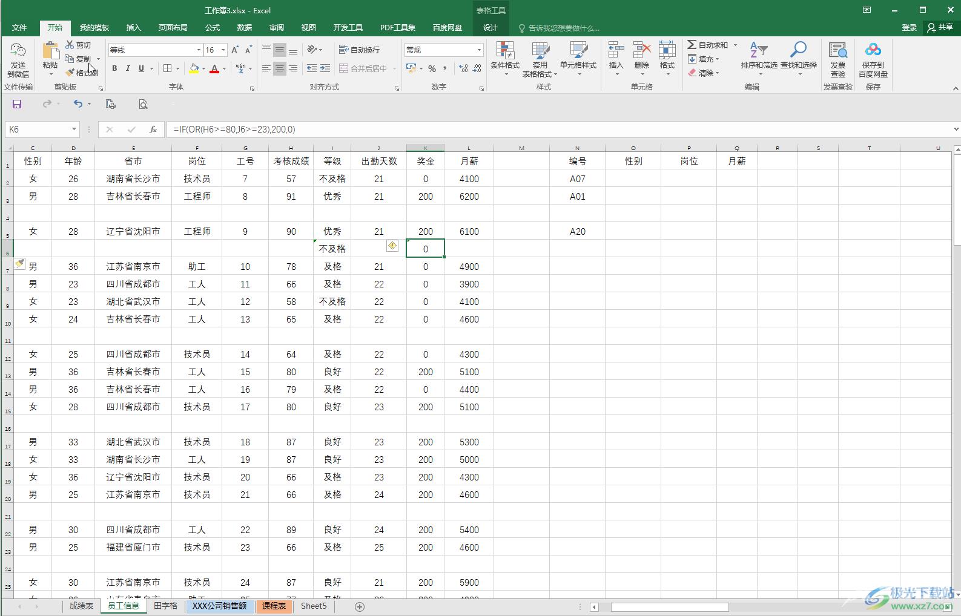The image size is (961, 616).
Task: Click the Delete cells icon
Action: click(x=641, y=51)
